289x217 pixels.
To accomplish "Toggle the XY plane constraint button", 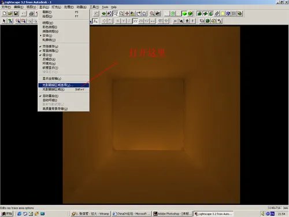I will point(135,21).
